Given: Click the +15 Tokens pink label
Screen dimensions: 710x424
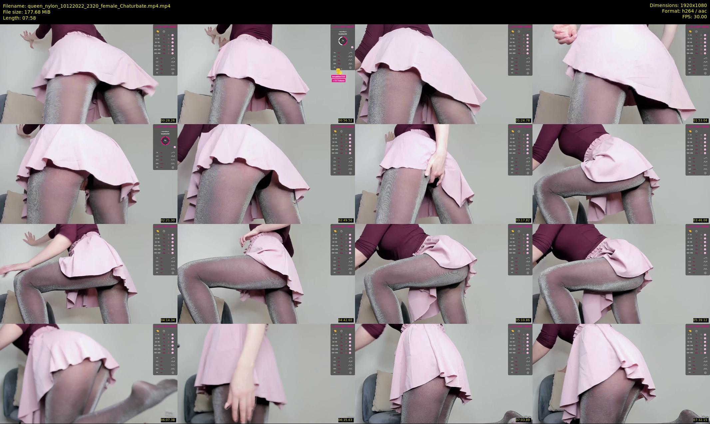Looking at the screenshot, I should 338,81.
